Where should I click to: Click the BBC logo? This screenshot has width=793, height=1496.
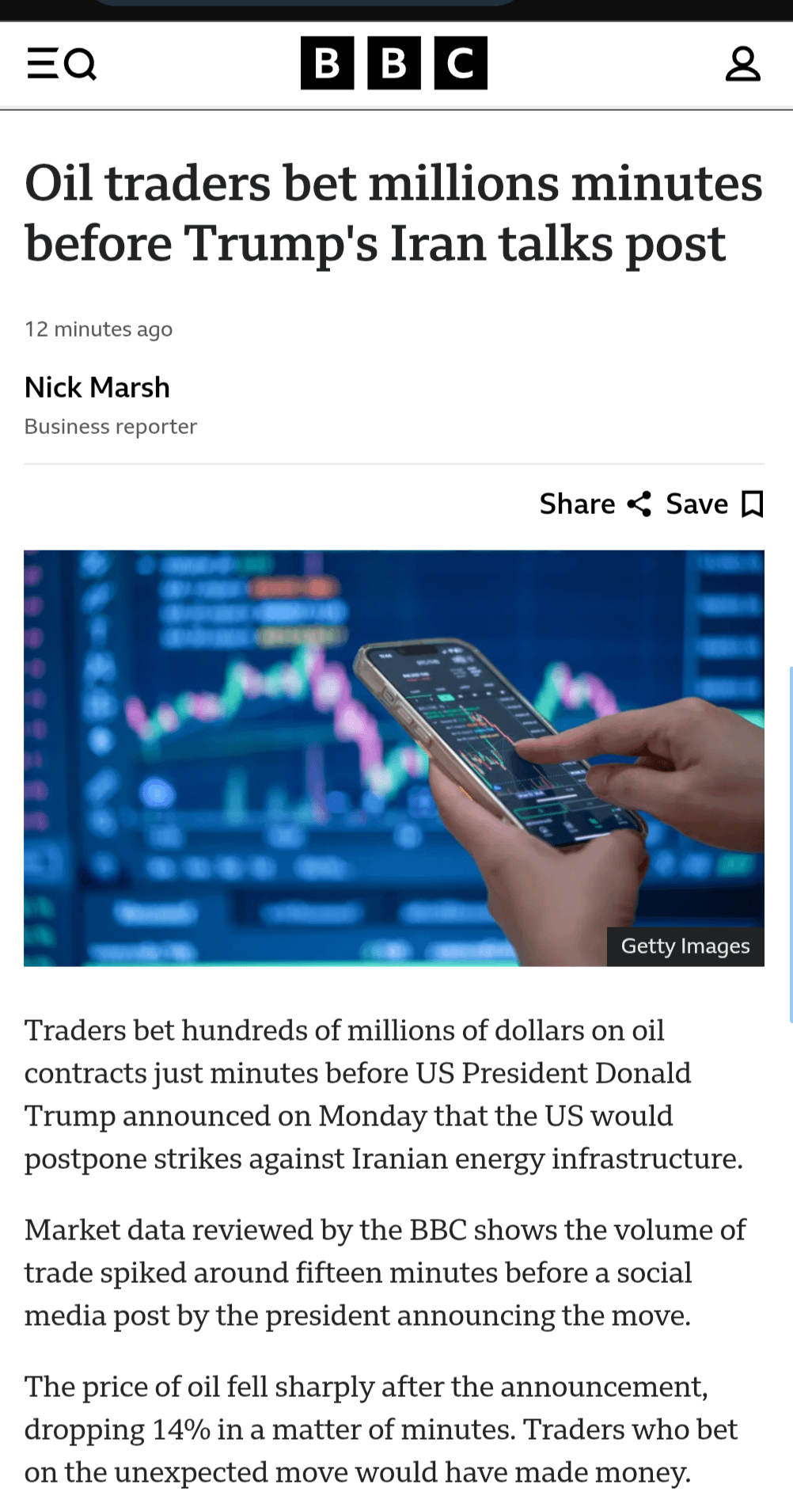(x=393, y=63)
